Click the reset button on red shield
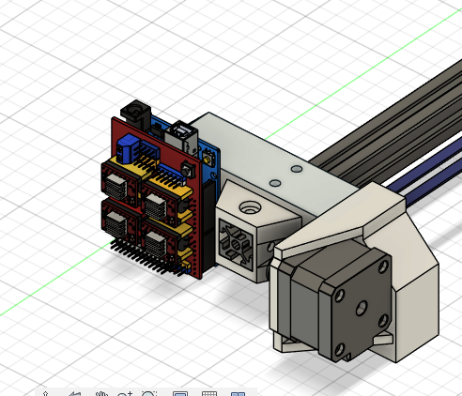 point(187,170)
